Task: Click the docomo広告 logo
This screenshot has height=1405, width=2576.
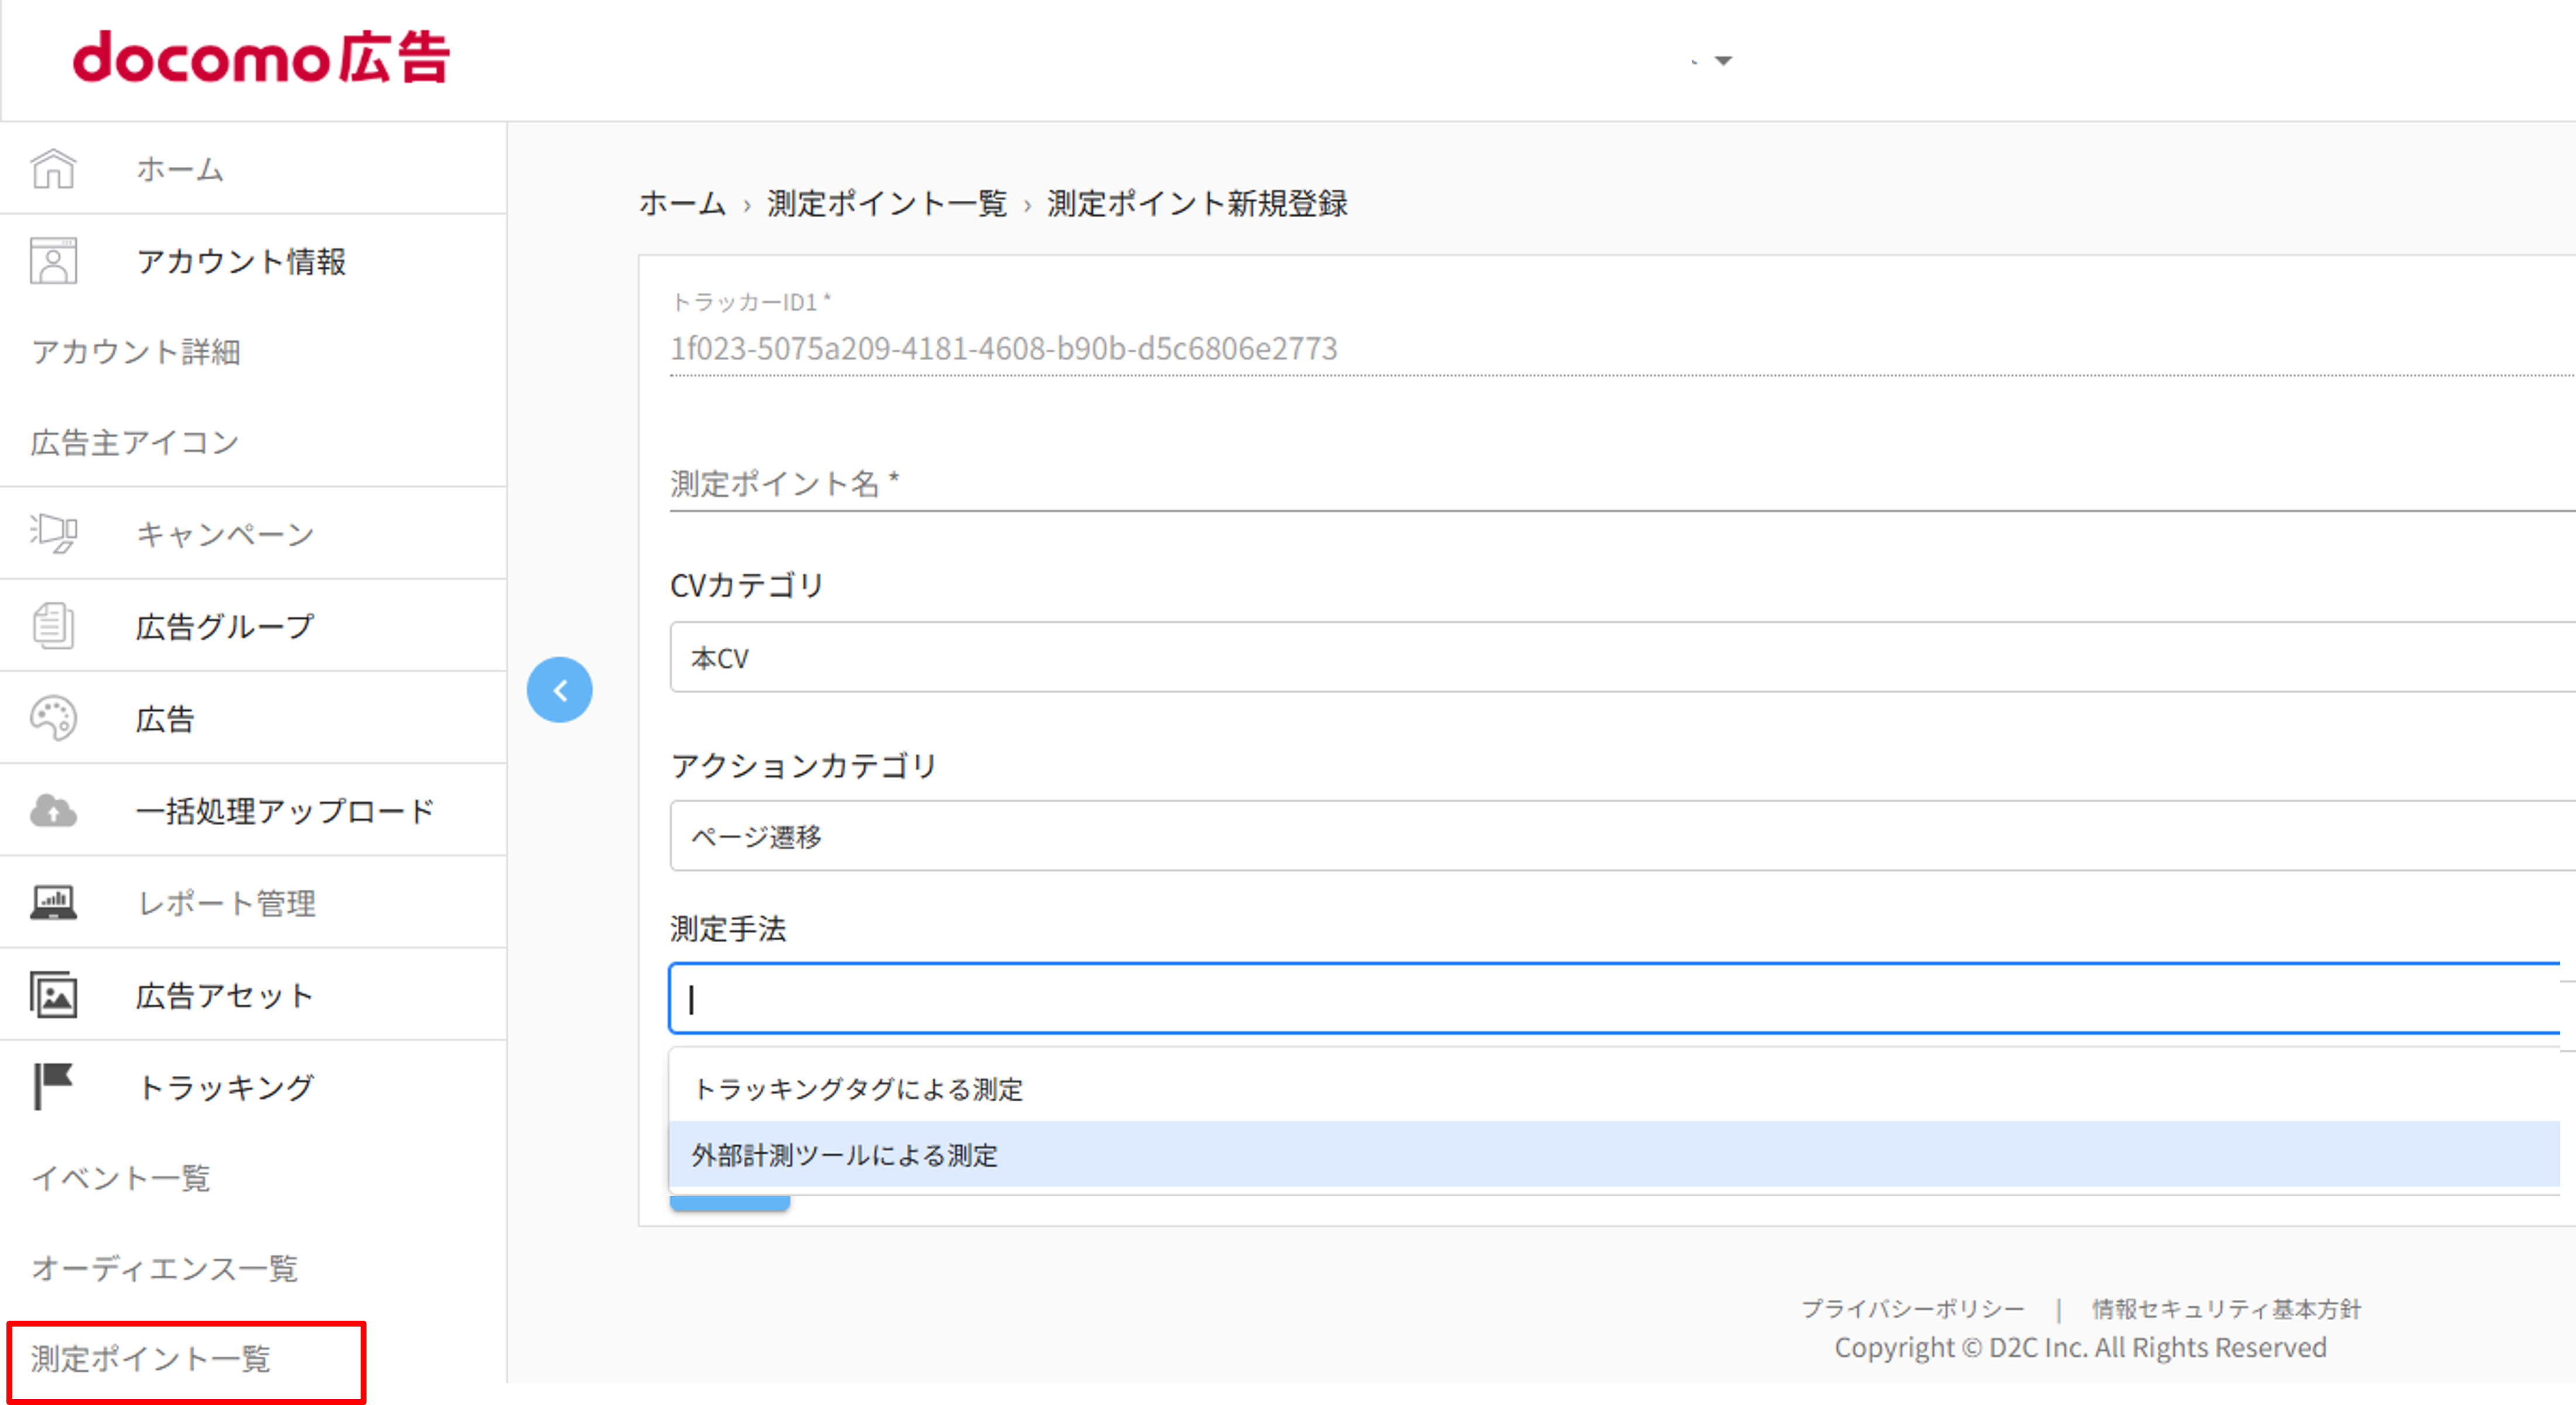Action: pos(261,58)
